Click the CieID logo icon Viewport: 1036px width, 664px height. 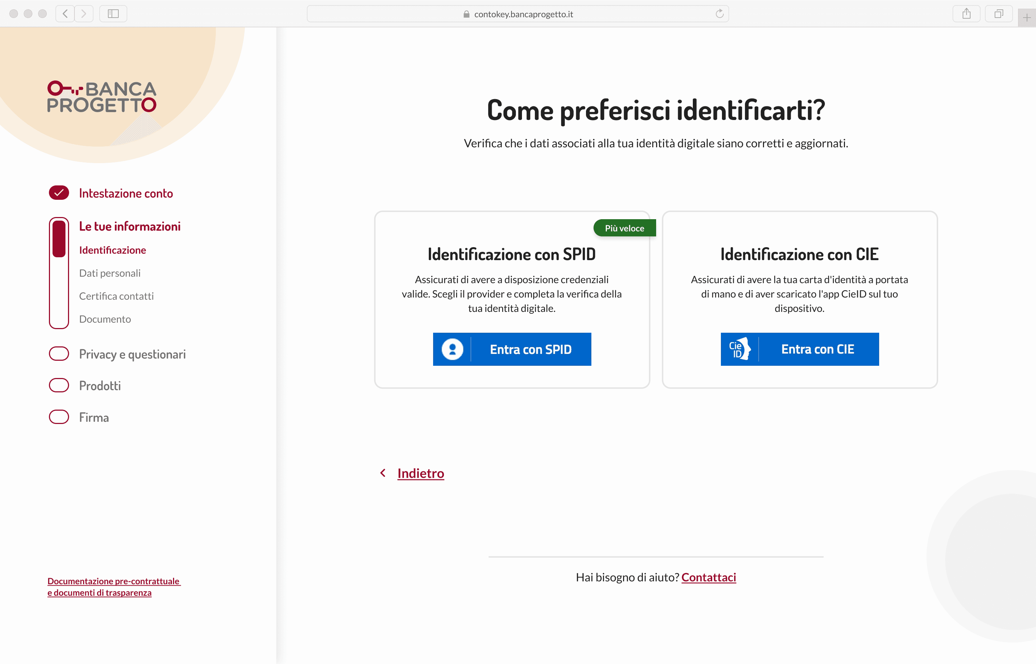[x=740, y=349]
